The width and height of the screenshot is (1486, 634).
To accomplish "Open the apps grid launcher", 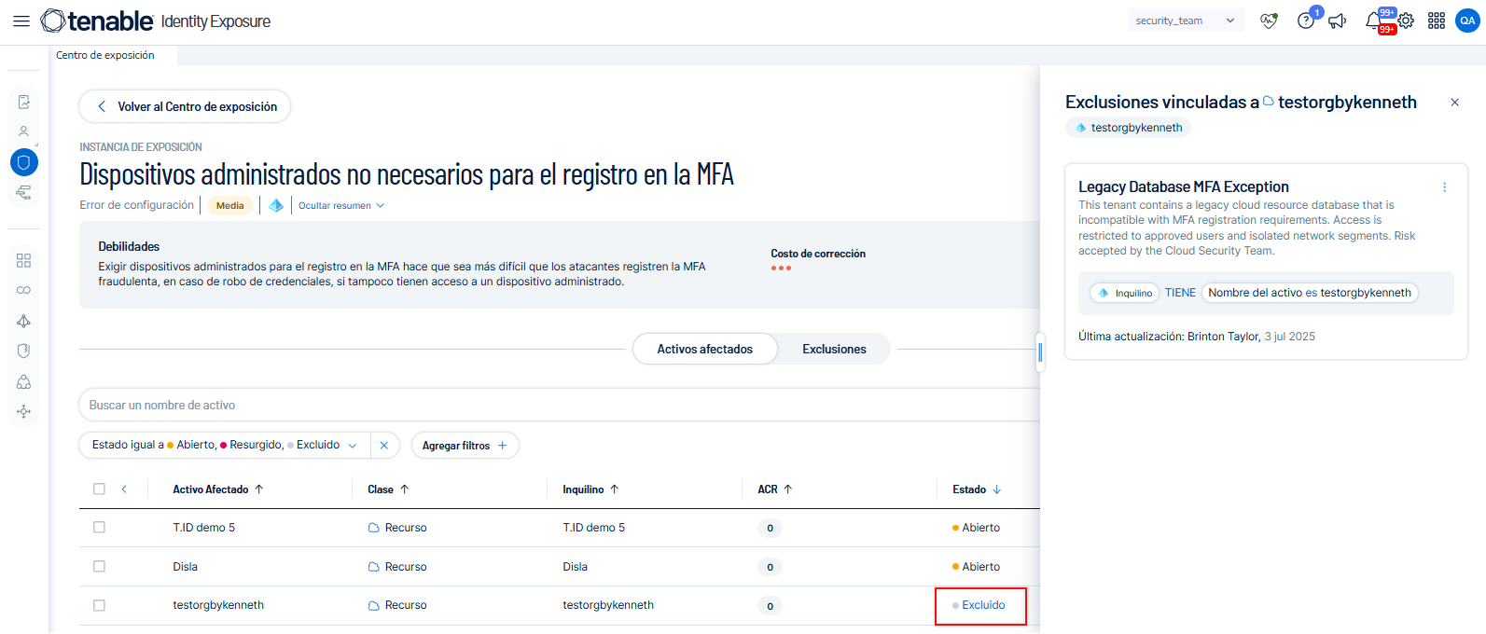I will (x=1437, y=21).
